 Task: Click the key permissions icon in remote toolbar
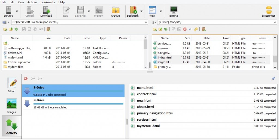(x=196, y=29)
